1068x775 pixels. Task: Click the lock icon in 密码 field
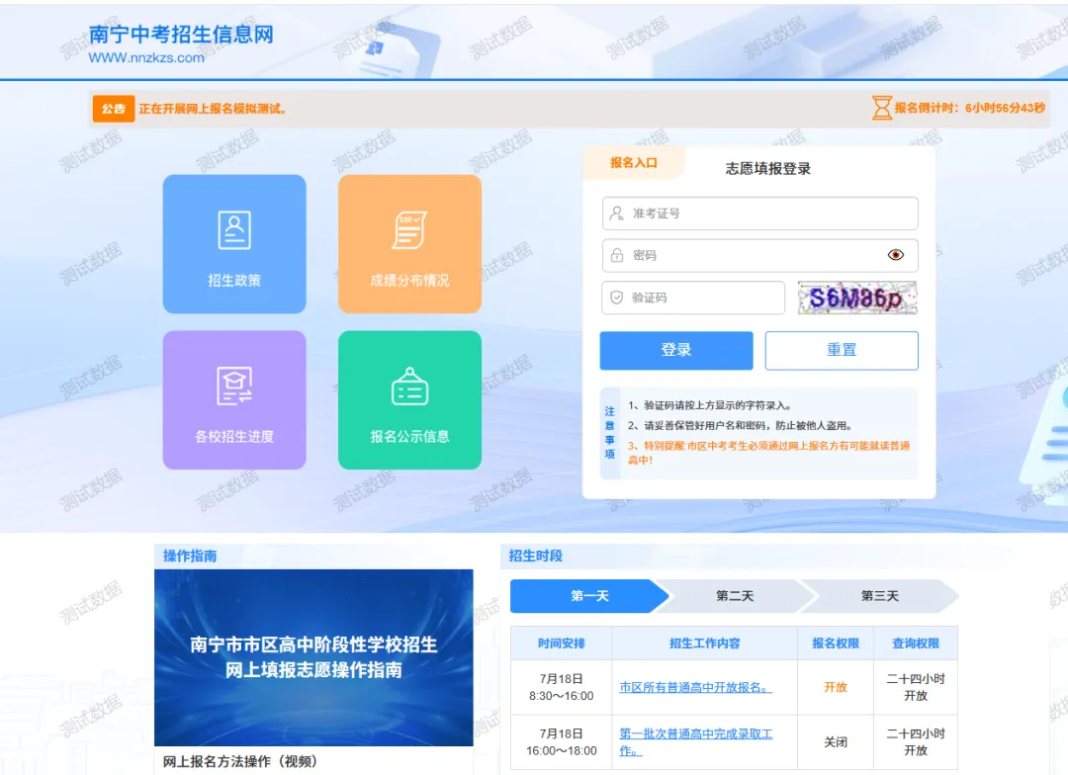point(616,255)
